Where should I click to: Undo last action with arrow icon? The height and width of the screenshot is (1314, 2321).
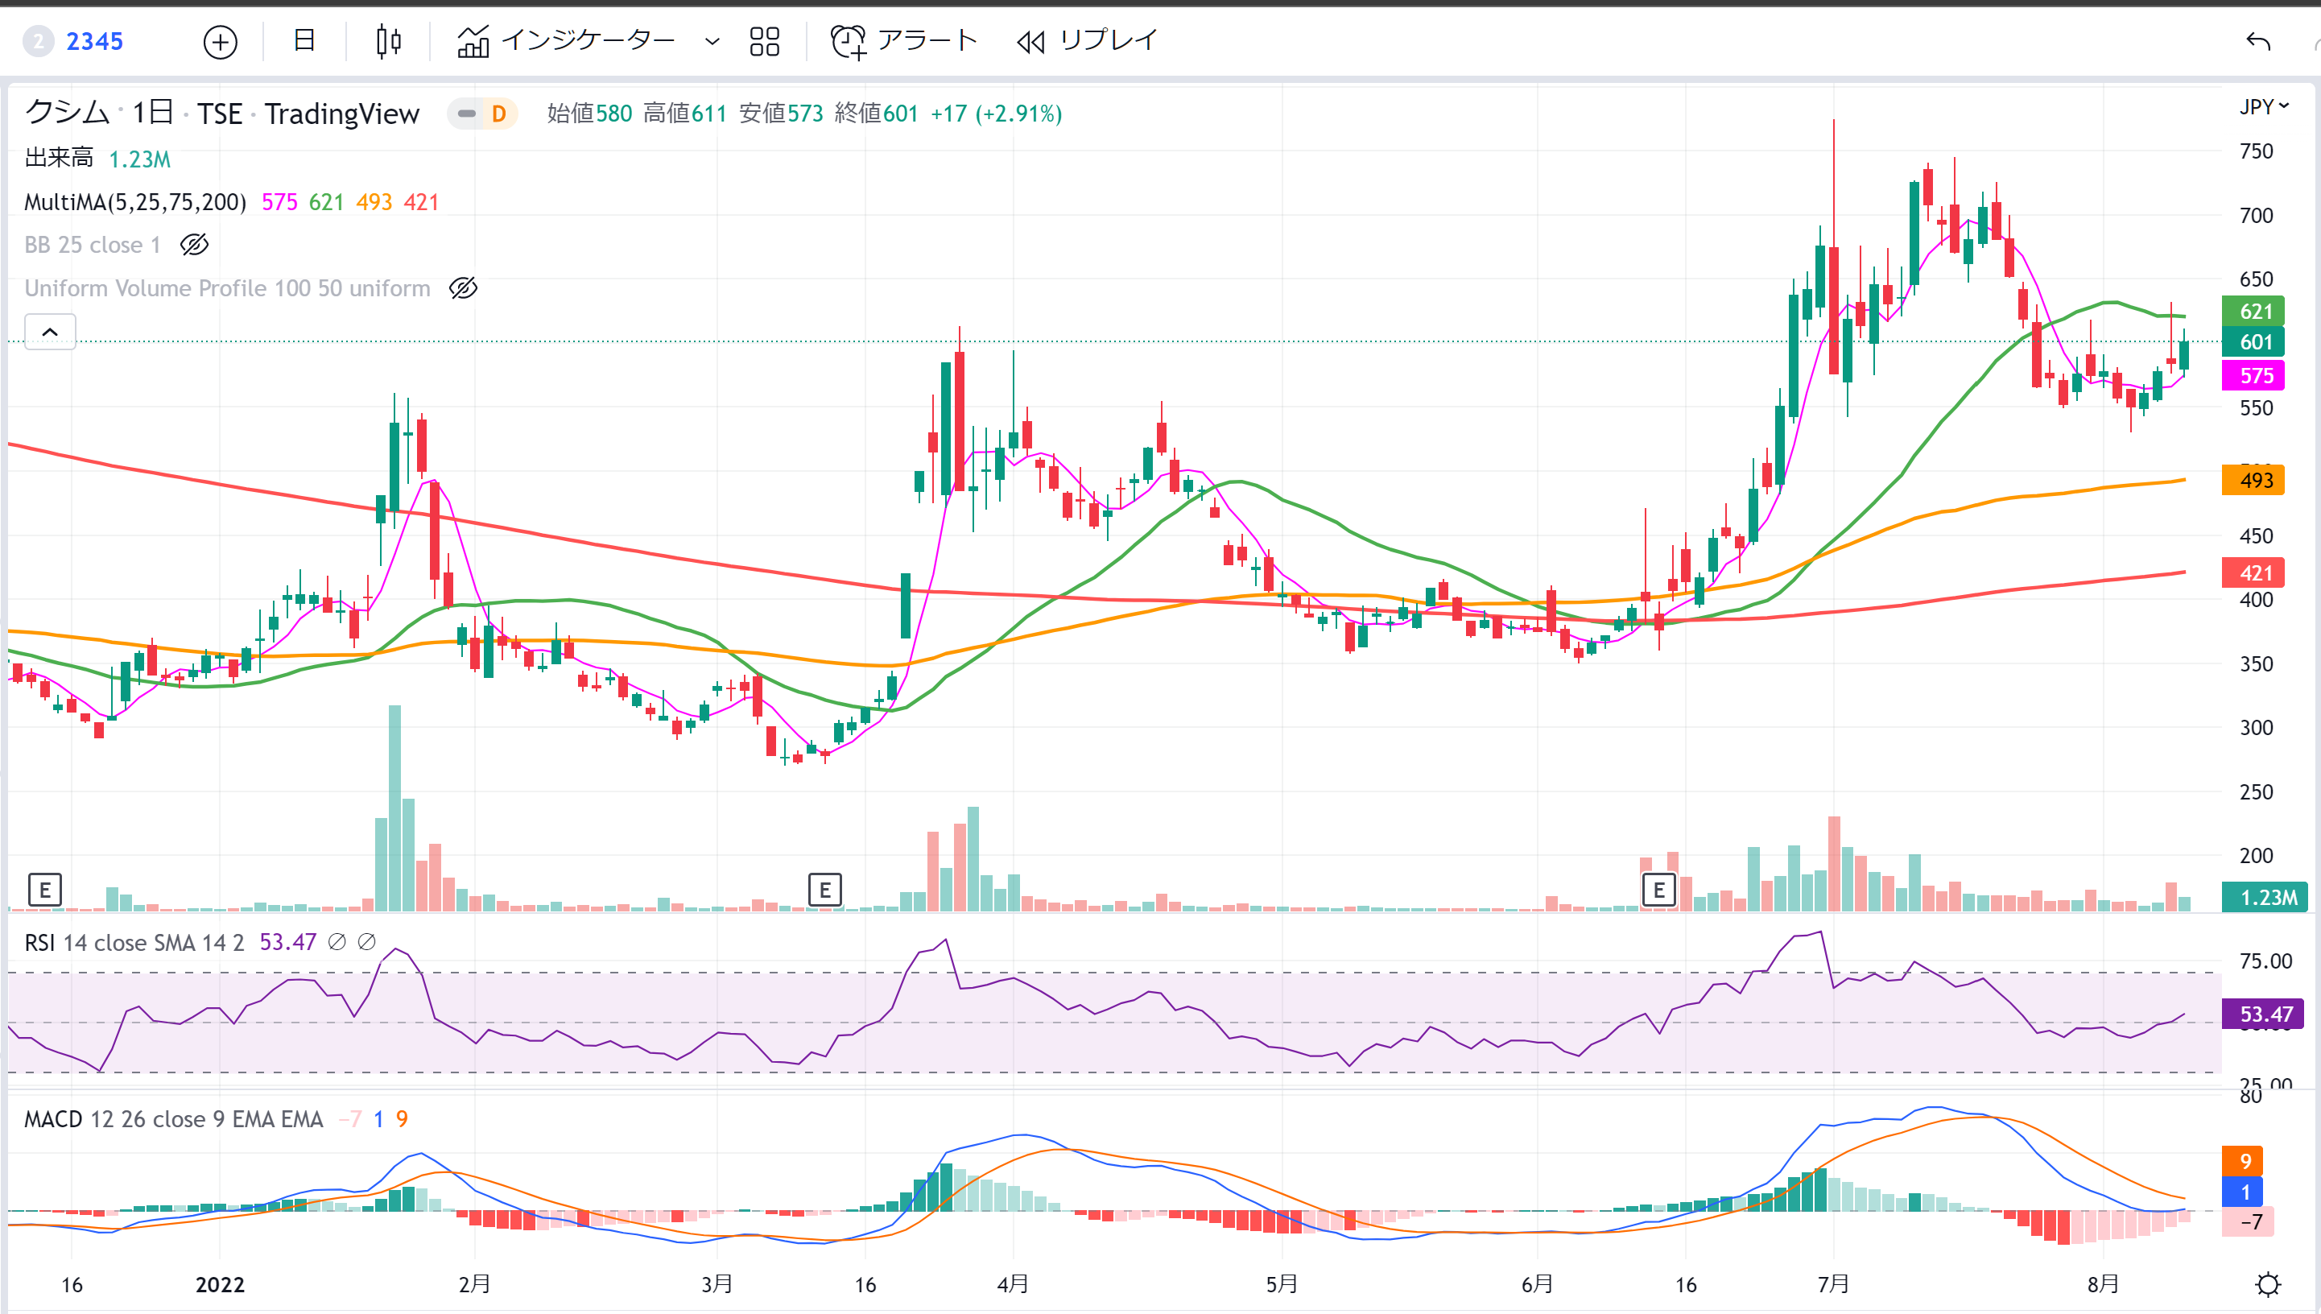pos(2258,42)
